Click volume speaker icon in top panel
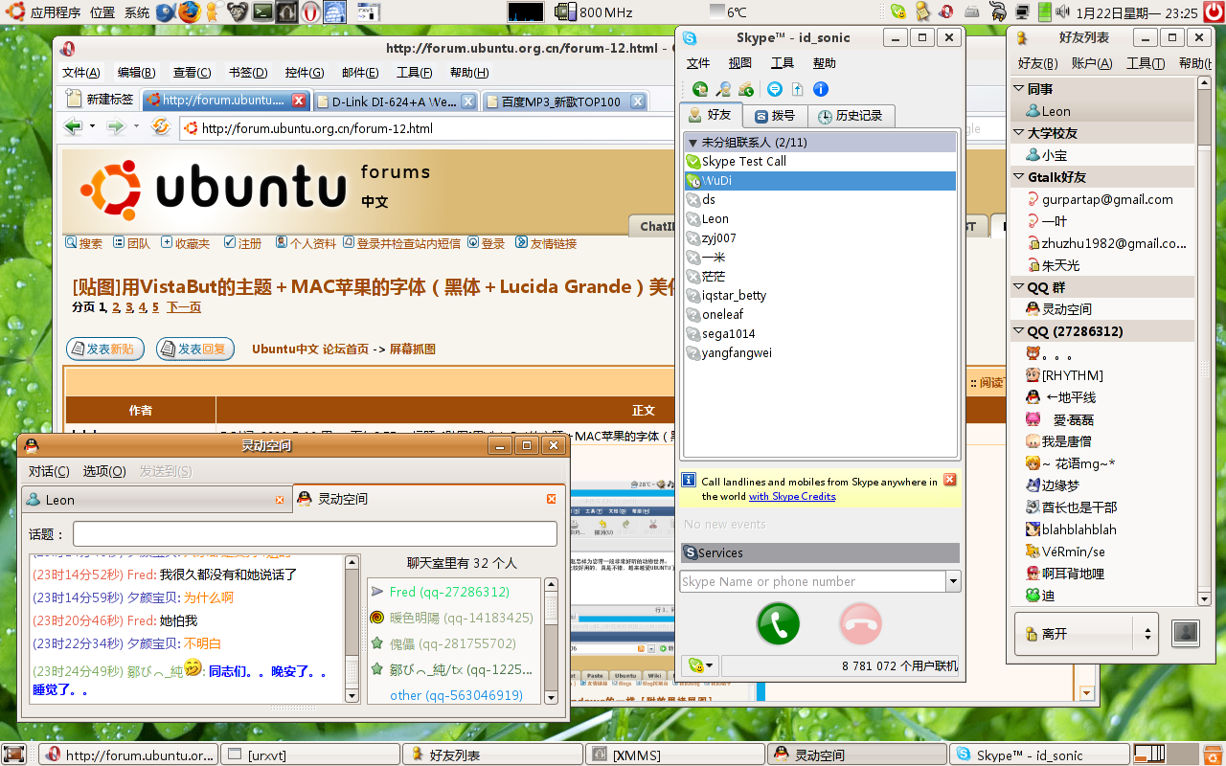The width and height of the screenshot is (1226, 766). [x=1060, y=12]
